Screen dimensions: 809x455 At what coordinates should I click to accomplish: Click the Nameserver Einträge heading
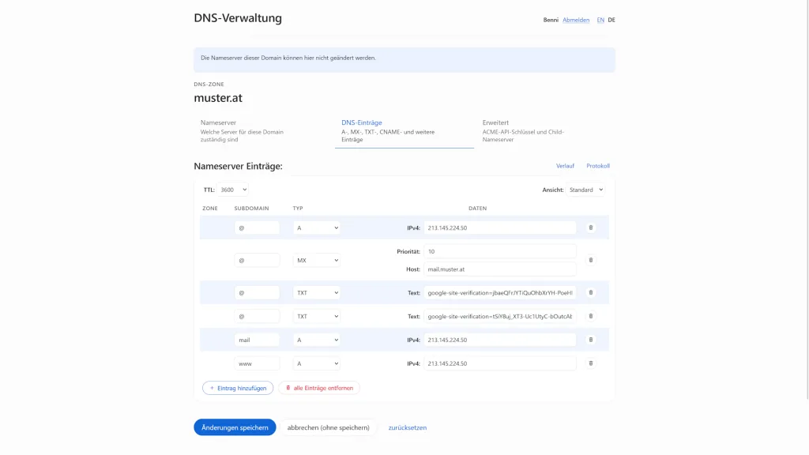coord(238,166)
